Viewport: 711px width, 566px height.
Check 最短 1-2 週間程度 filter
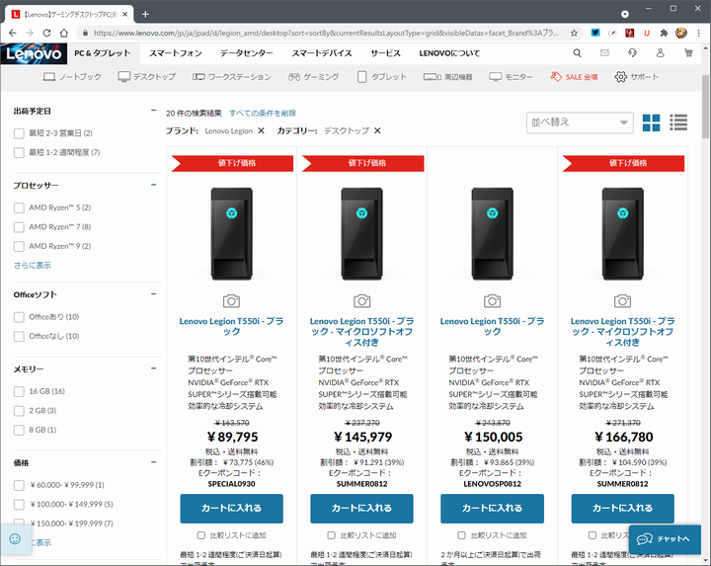coord(19,152)
